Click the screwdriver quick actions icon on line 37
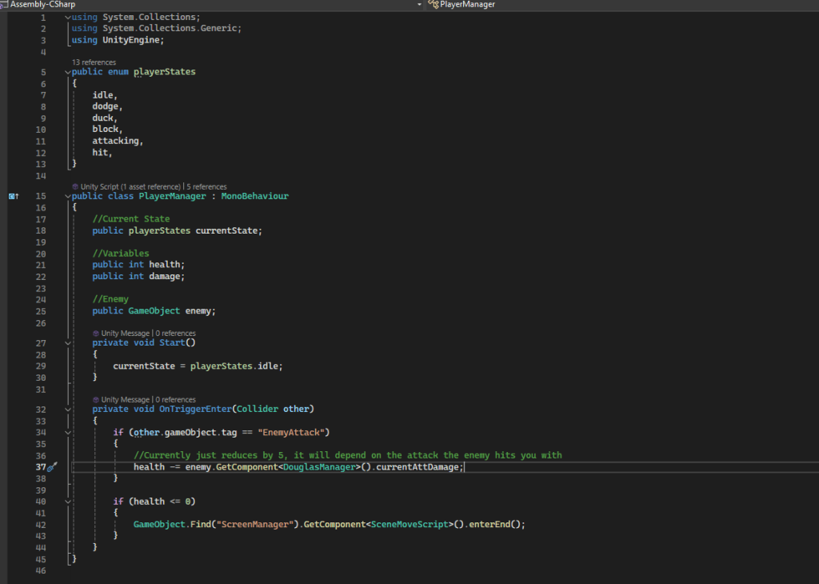The height and width of the screenshot is (584, 819). click(52, 467)
